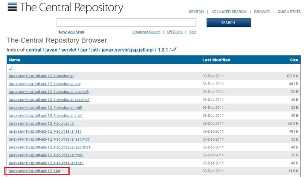Navigate to jsp breadcrumb link
Viewport: 307px width, 177px height.
click(84, 50)
